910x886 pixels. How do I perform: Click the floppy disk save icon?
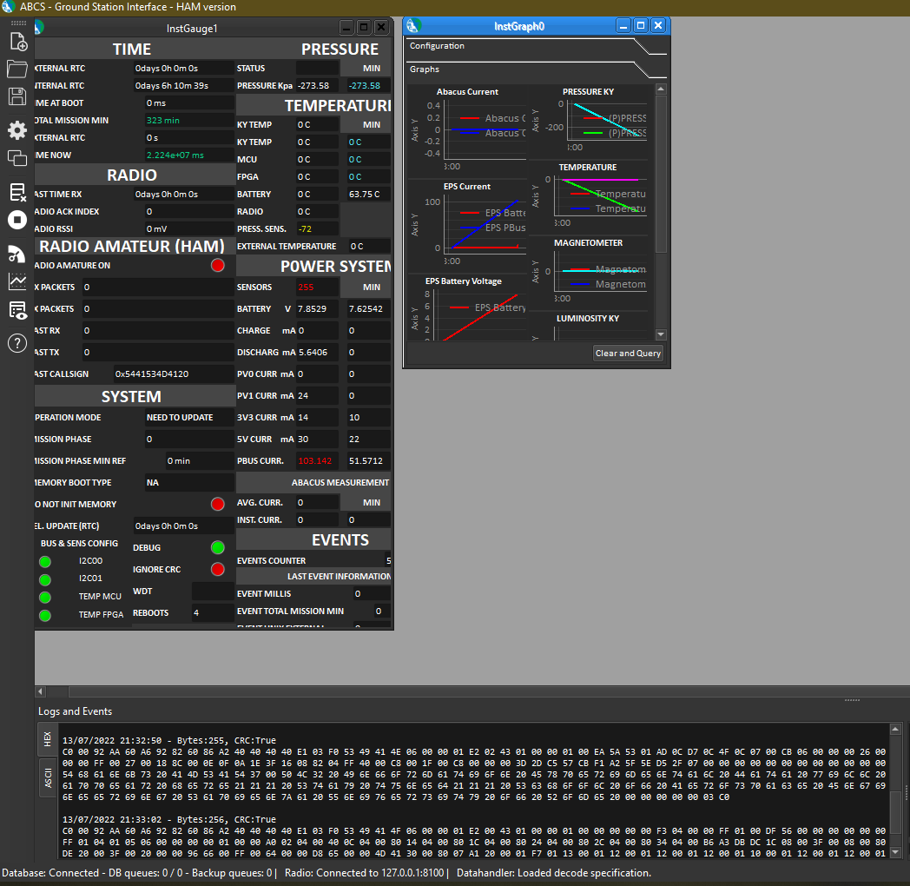[17, 96]
